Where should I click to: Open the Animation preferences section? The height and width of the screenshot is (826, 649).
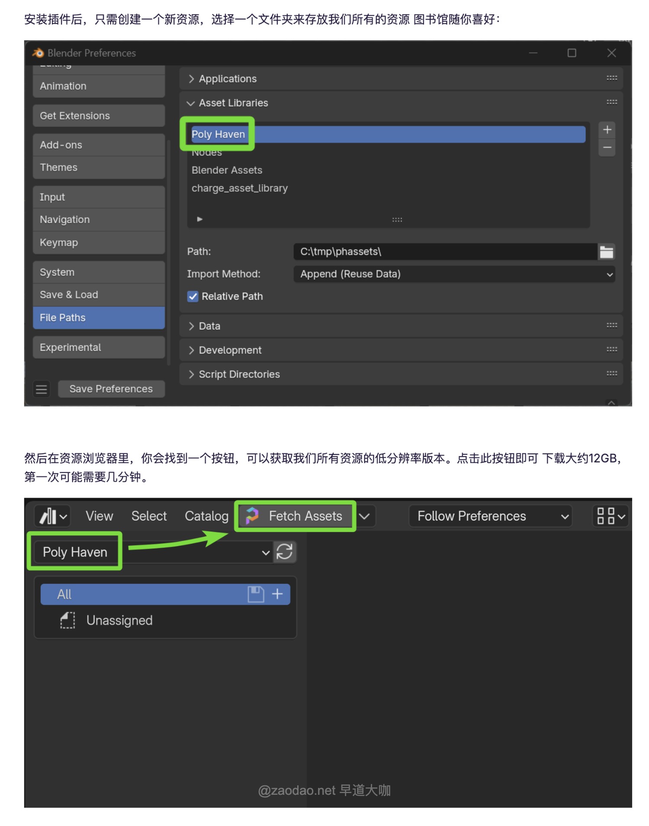click(x=99, y=86)
